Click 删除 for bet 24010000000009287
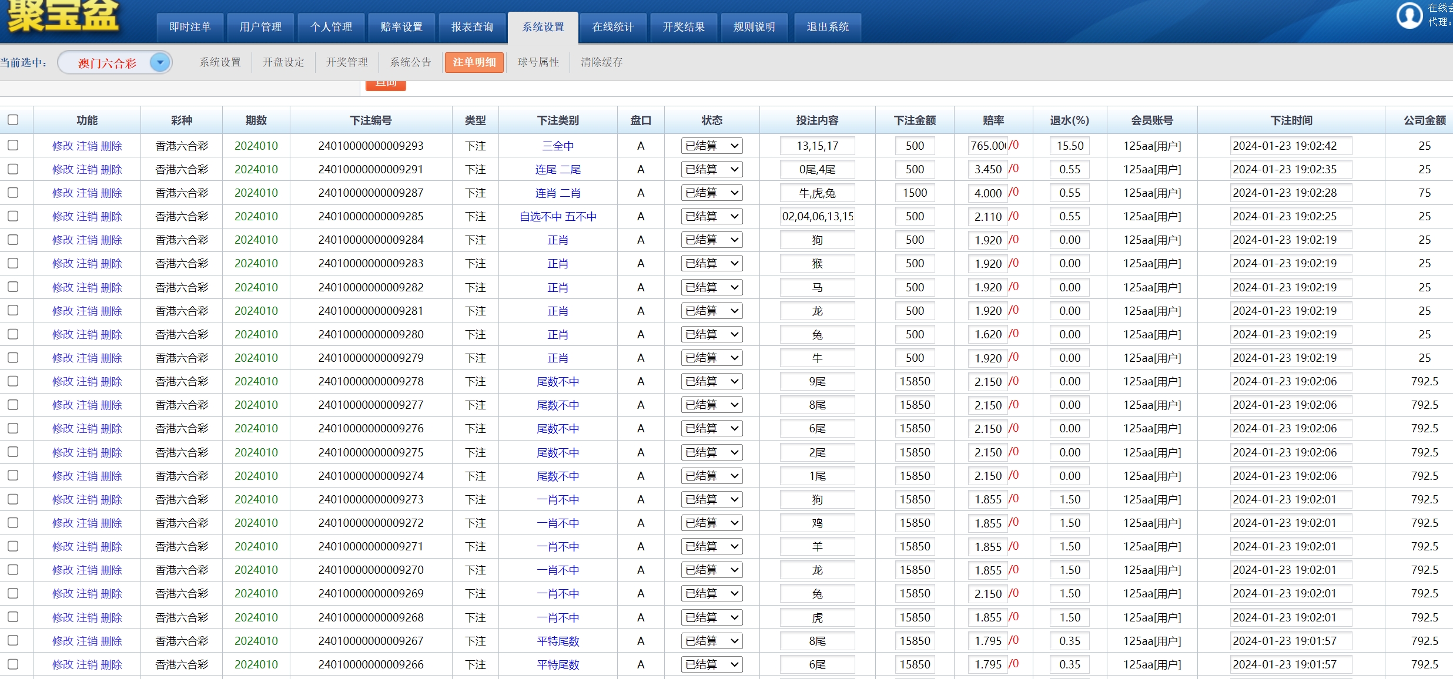Viewport: 1453px width, 679px height. click(112, 193)
